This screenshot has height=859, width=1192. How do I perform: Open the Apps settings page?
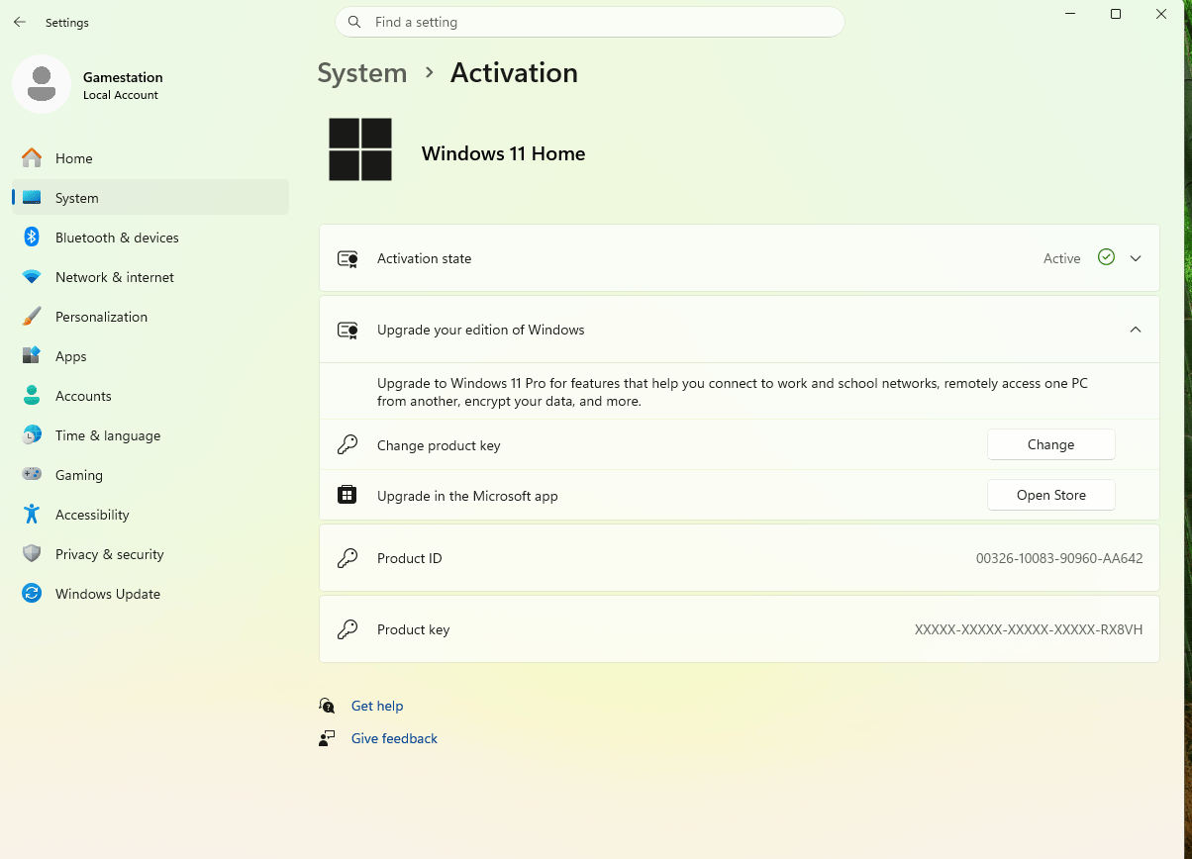click(150, 356)
